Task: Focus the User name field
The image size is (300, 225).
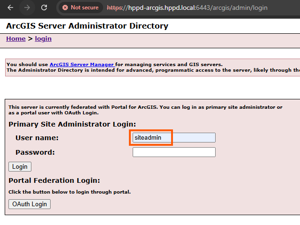Action: 174,138
